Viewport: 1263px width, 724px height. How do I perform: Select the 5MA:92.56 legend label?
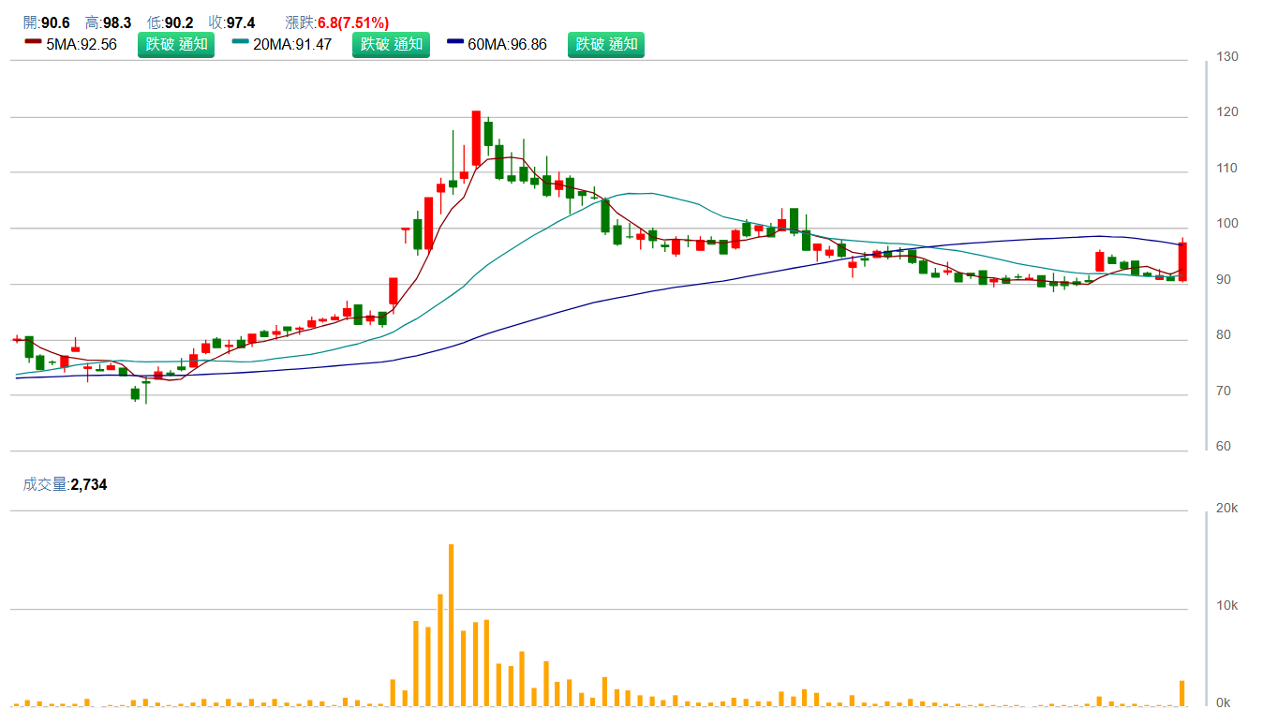tap(82, 44)
